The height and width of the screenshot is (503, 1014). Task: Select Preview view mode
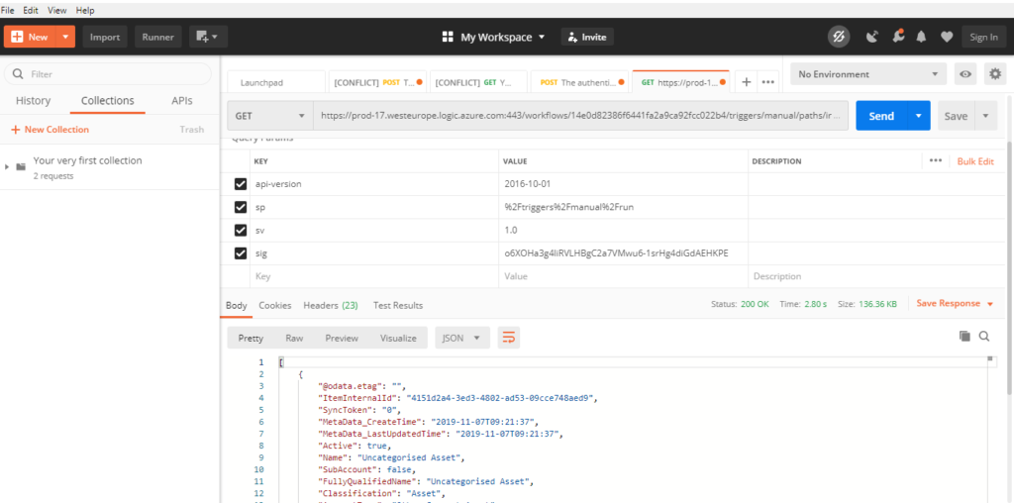point(342,338)
